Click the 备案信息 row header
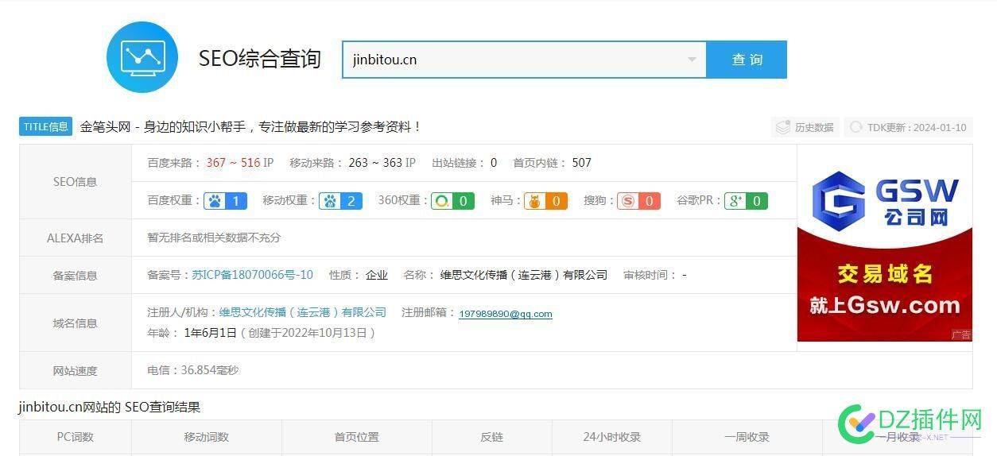The width and height of the screenshot is (997, 456). pos(76,276)
